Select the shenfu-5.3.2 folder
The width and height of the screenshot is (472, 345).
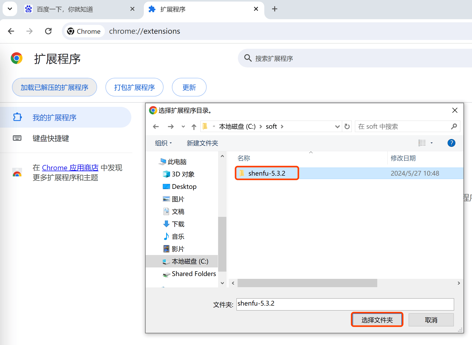point(267,173)
